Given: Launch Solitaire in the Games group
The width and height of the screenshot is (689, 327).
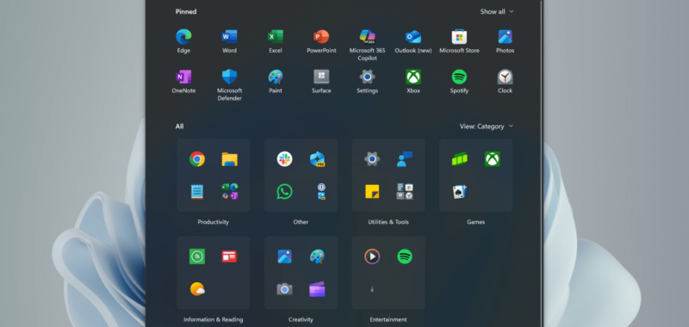Looking at the screenshot, I should point(460,191).
